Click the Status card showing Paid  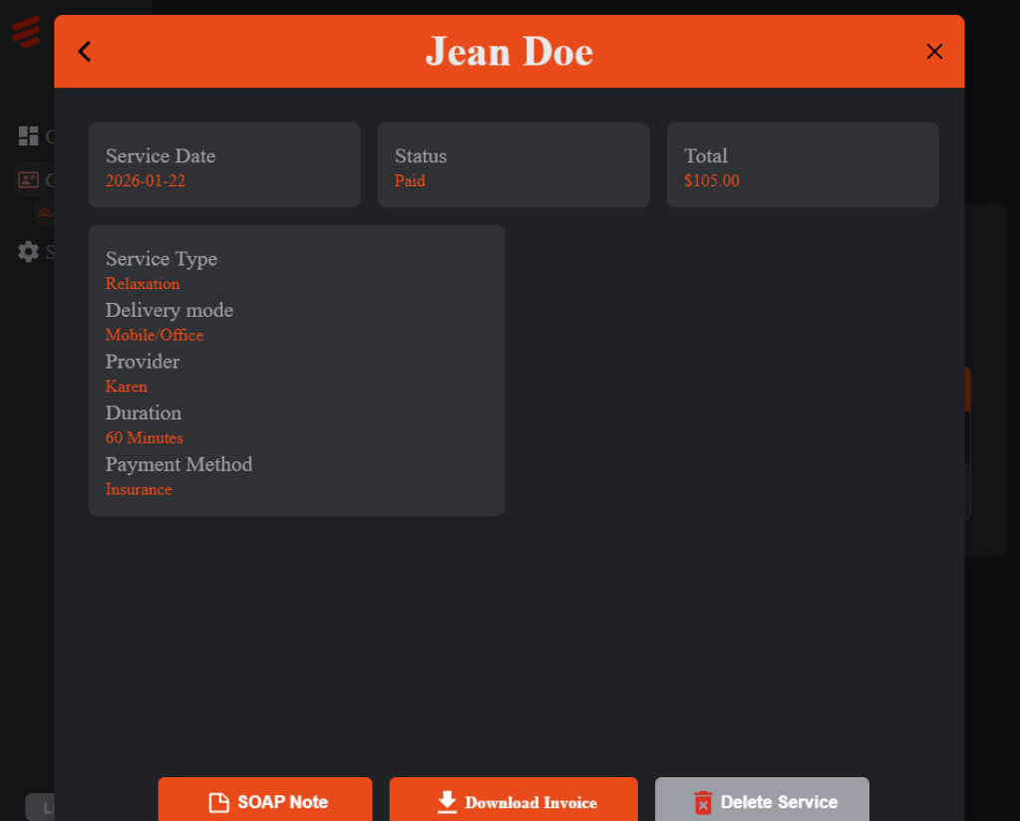(x=513, y=164)
